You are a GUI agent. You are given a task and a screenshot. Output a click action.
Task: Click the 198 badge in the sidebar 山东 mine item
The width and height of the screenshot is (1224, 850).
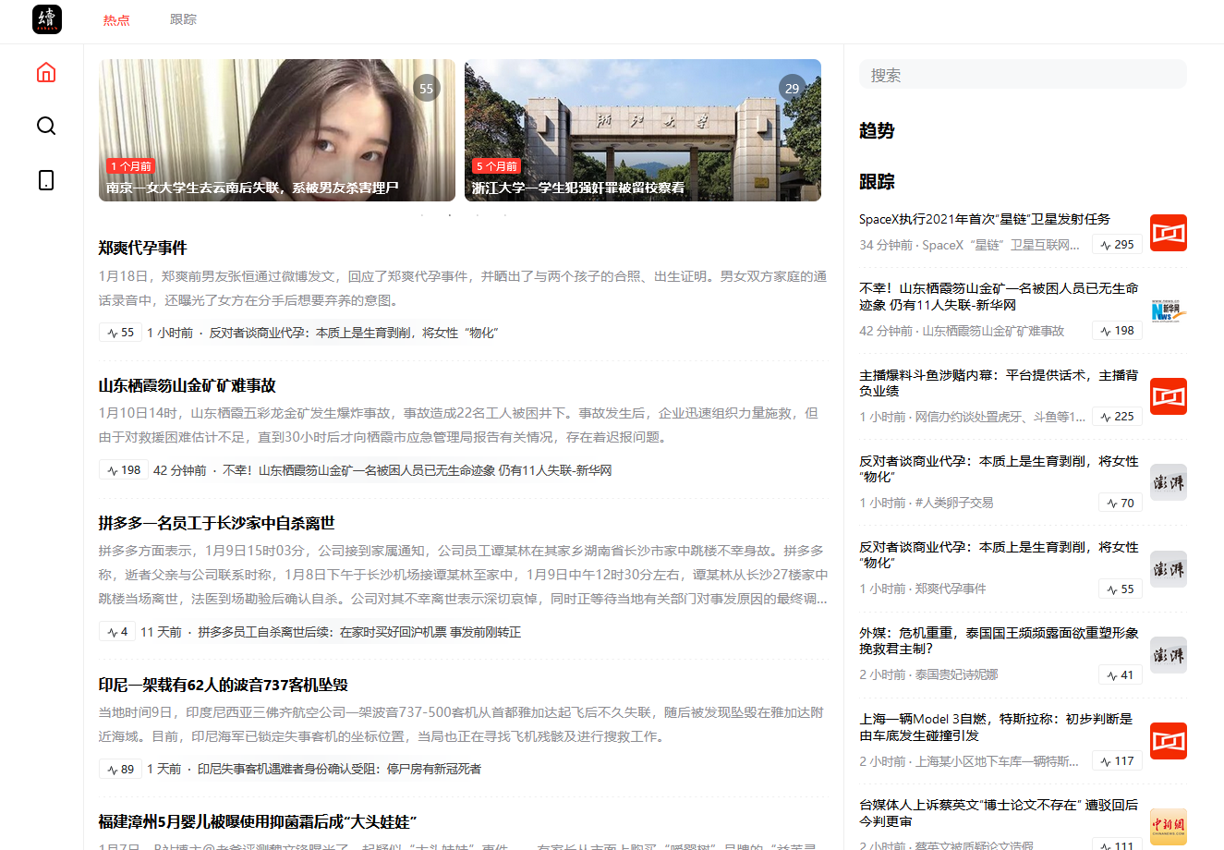[x=1117, y=331]
